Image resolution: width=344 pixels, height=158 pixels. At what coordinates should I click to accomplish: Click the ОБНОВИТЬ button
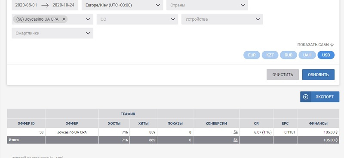[318, 74]
